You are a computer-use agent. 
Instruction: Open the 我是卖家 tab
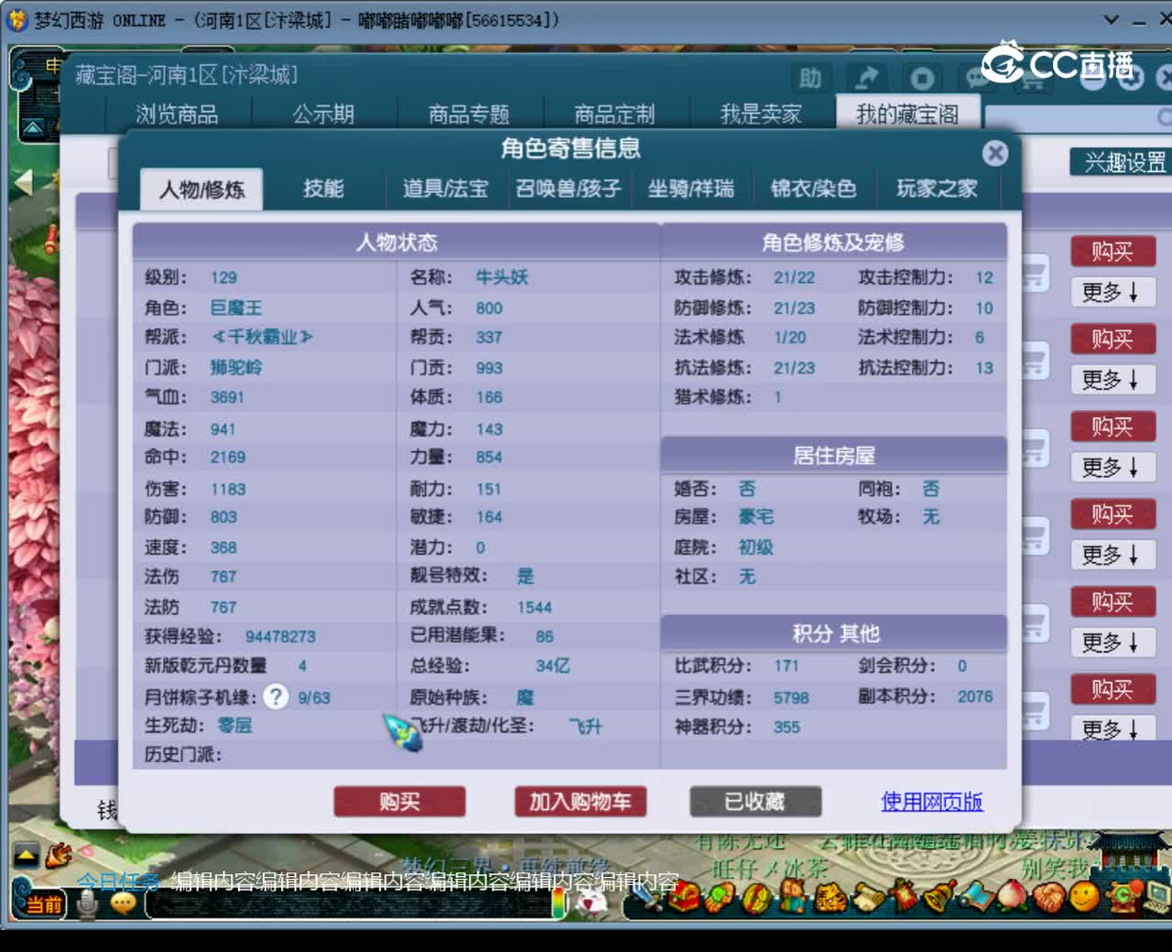click(x=761, y=114)
